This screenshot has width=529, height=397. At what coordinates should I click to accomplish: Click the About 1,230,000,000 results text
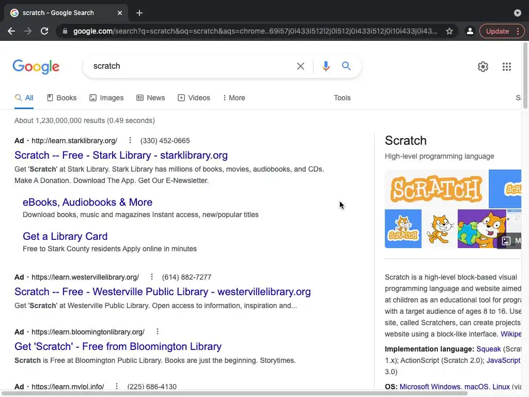84,121
